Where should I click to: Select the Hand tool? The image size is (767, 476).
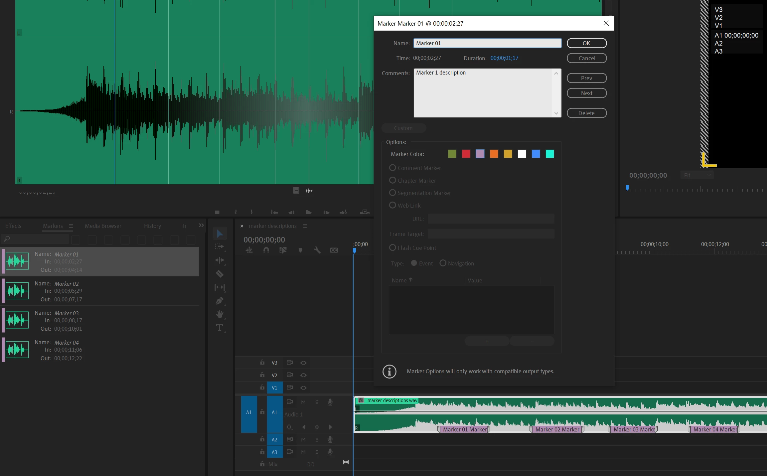pos(220,314)
